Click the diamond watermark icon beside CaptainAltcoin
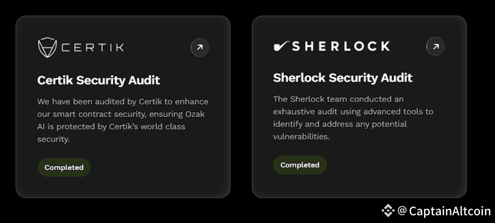The height and width of the screenshot is (223, 495). pyautogui.click(x=388, y=210)
